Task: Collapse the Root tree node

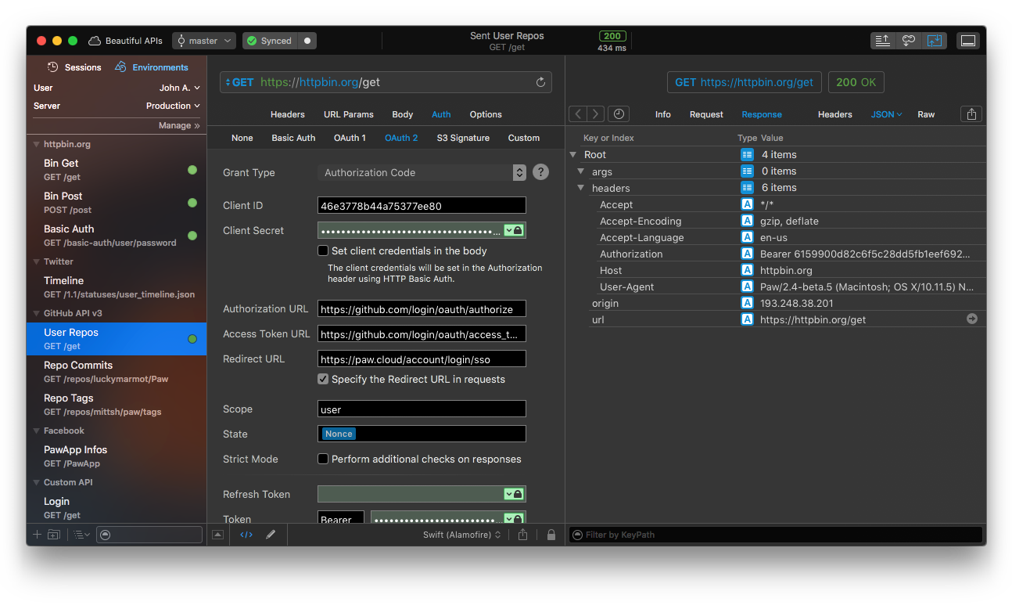Action: 573,155
